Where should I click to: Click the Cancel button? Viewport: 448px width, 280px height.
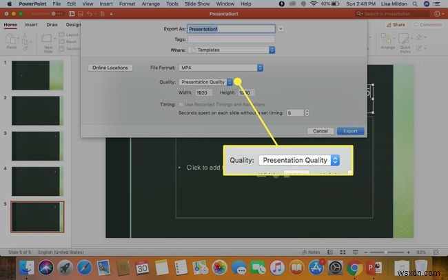[320, 131]
